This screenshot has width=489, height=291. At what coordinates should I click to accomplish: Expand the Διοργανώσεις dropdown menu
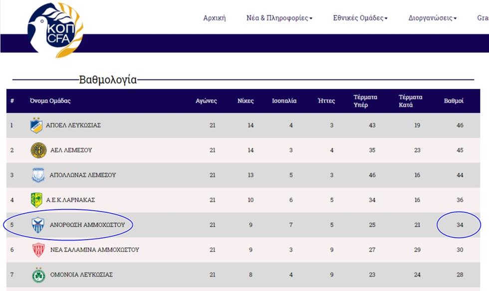[433, 18]
